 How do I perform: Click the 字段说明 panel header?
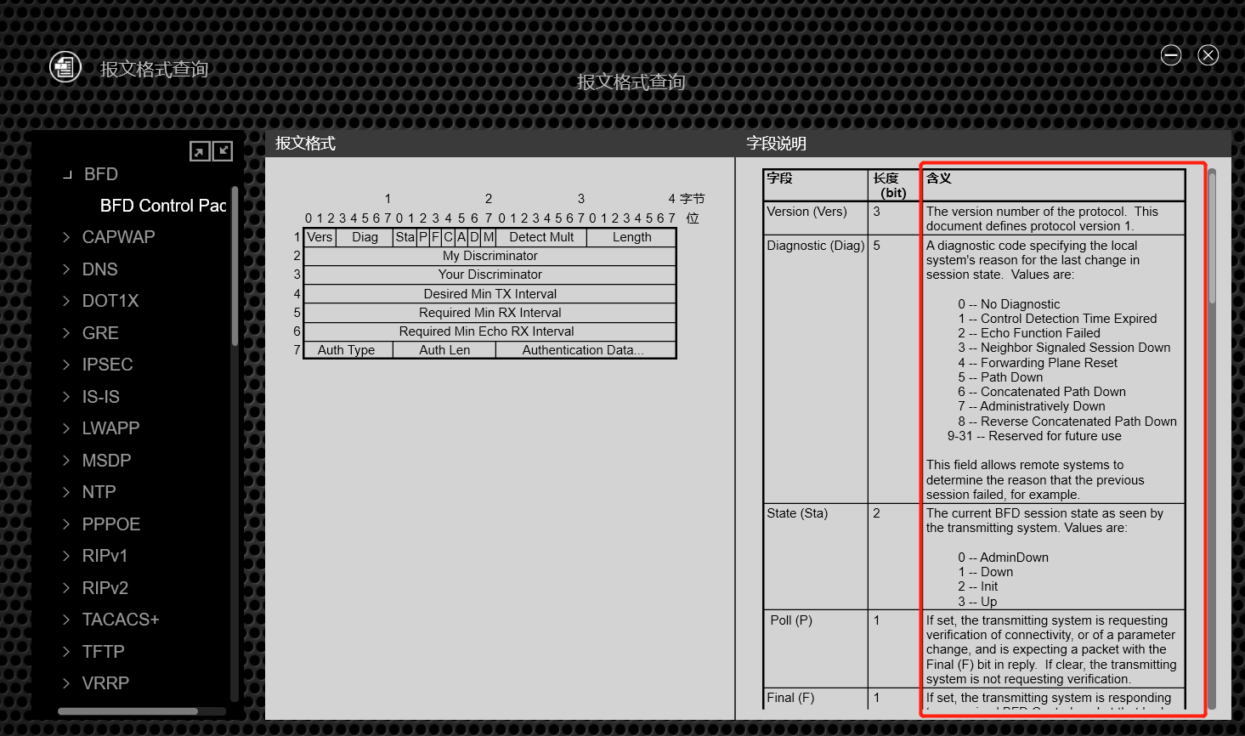776,144
